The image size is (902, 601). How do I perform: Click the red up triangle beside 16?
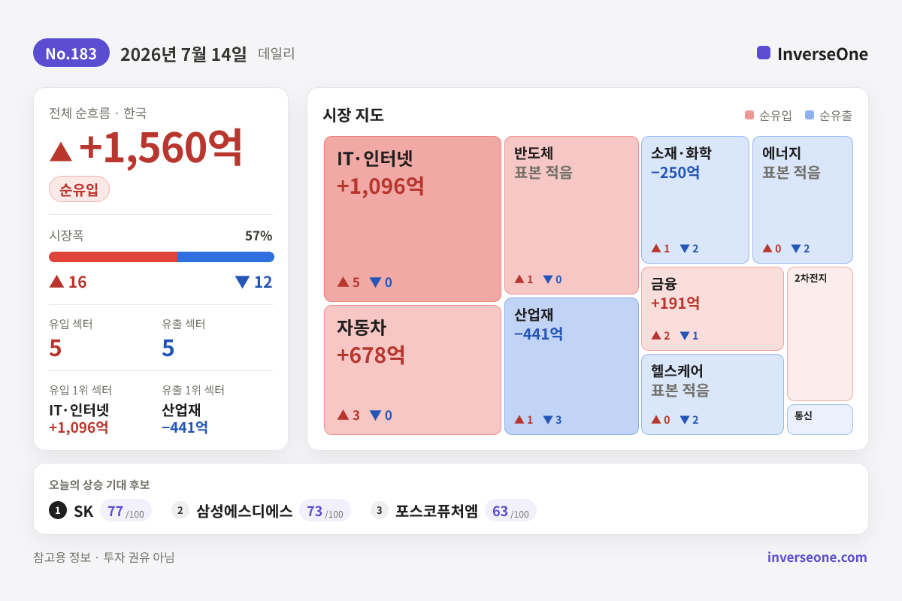(x=56, y=282)
